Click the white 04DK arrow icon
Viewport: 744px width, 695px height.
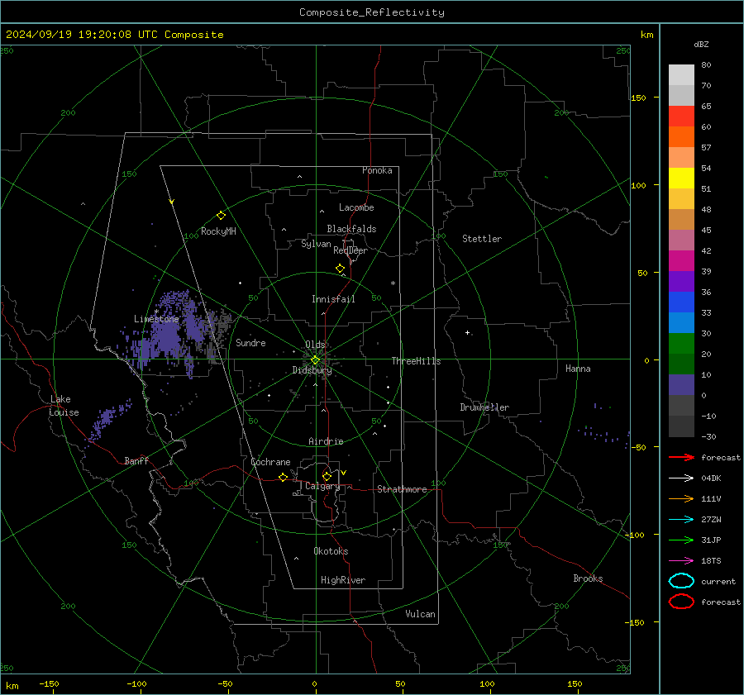pyautogui.click(x=681, y=478)
